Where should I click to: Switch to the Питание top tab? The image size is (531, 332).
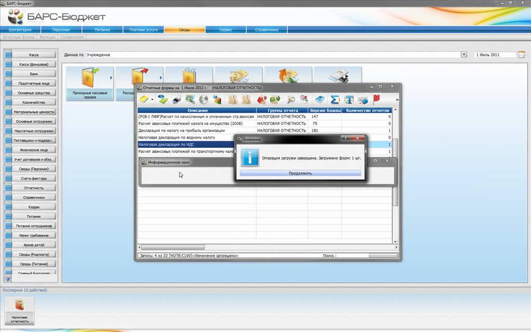coord(102,30)
